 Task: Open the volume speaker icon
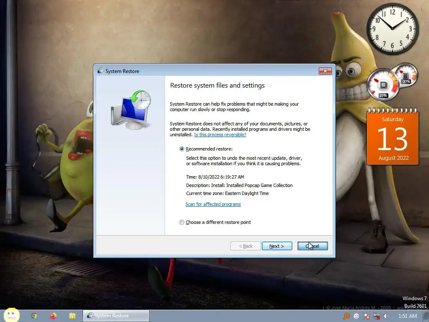pos(386,316)
